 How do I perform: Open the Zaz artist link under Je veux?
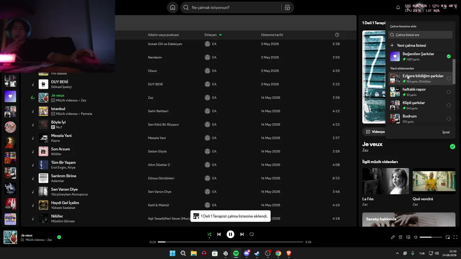click(x=365, y=150)
